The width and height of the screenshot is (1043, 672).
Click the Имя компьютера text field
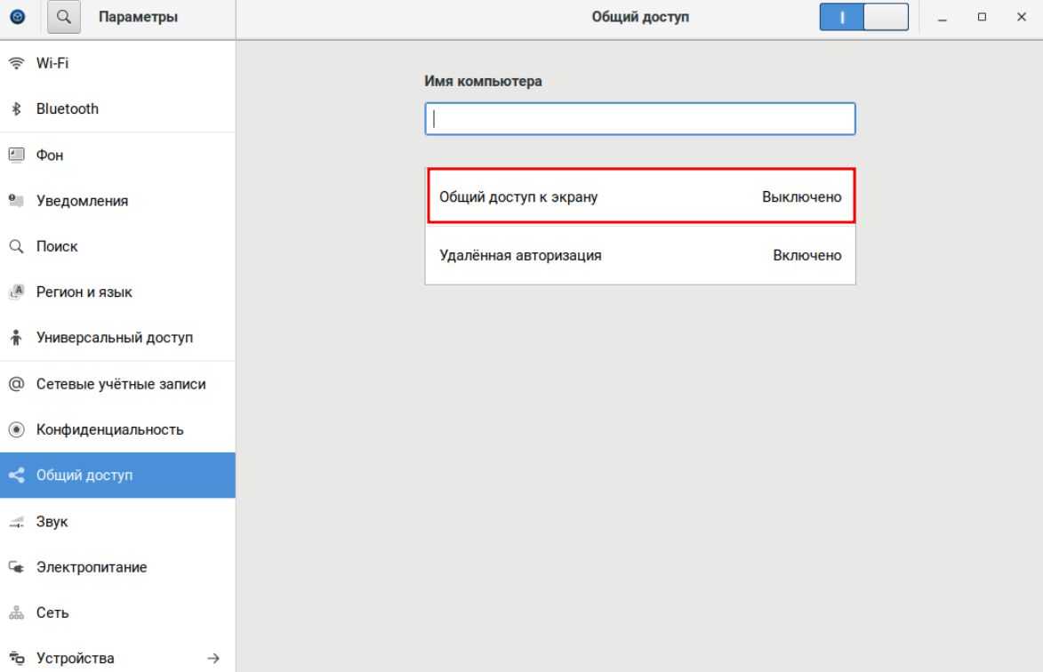coord(640,119)
